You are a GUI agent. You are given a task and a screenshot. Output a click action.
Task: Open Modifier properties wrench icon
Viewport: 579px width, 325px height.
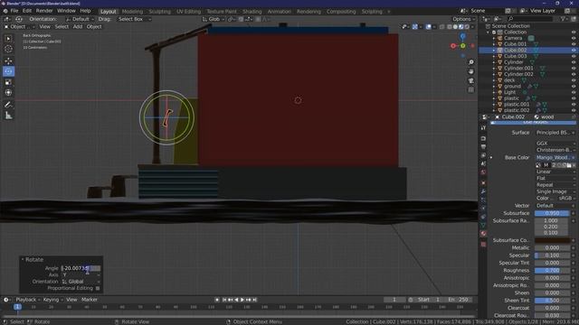tap(483, 191)
